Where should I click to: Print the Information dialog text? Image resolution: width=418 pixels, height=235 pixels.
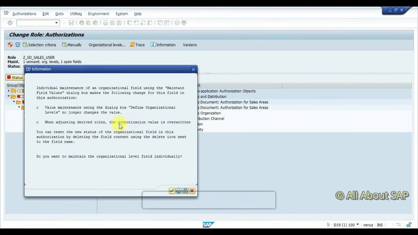coord(179,191)
